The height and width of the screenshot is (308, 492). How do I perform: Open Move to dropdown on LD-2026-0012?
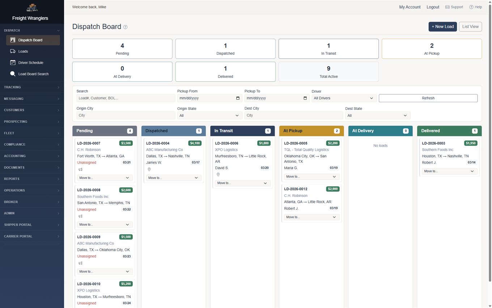point(311,217)
